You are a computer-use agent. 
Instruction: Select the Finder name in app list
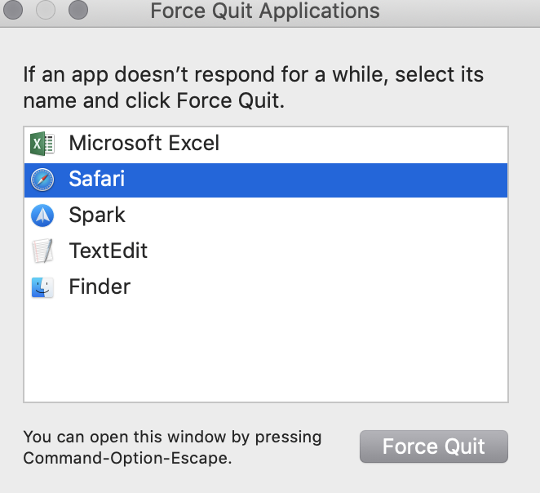pyautogui.click(x=100, y=287)
